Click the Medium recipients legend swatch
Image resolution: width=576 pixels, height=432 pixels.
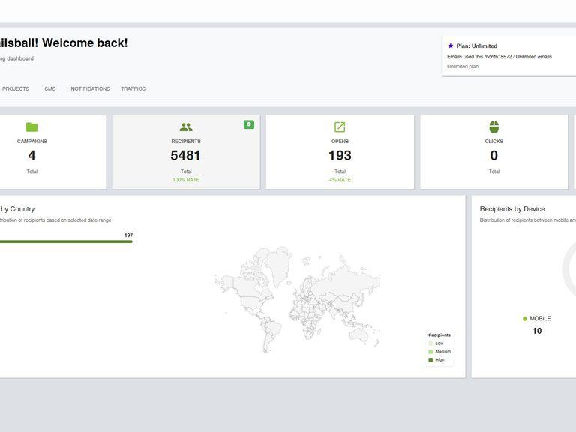click(x=430, y=352)
